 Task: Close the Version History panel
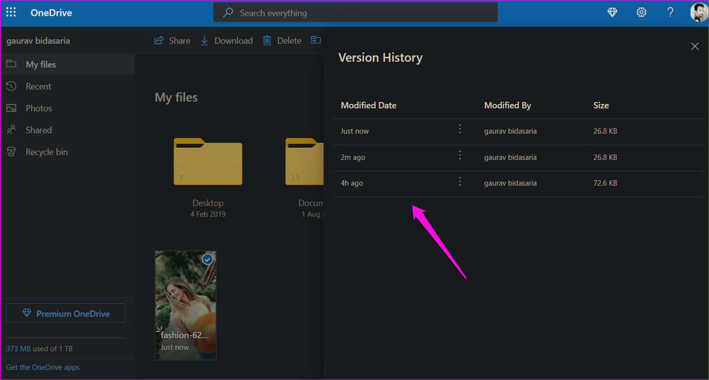[695, 46]
